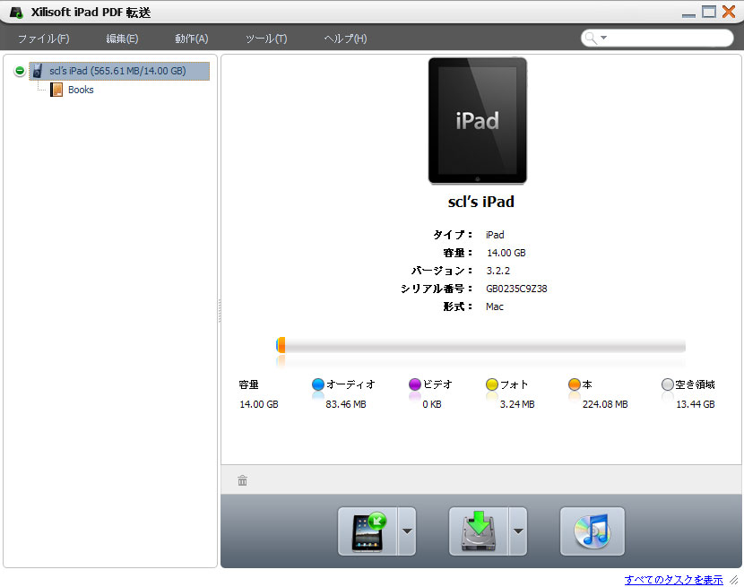Screen dimensions: 744x587
Task: Click the copy-to-iPad transfer icon
Action: (x=368, y=531)
